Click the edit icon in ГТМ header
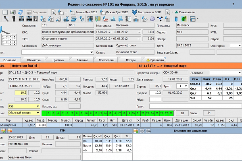The image size is (242, 161). click(x=3, y=131)
